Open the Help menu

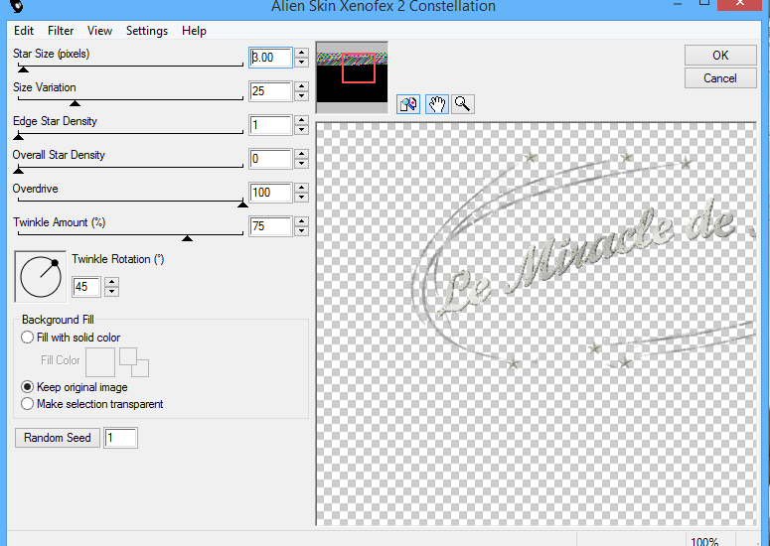point(194,31)
